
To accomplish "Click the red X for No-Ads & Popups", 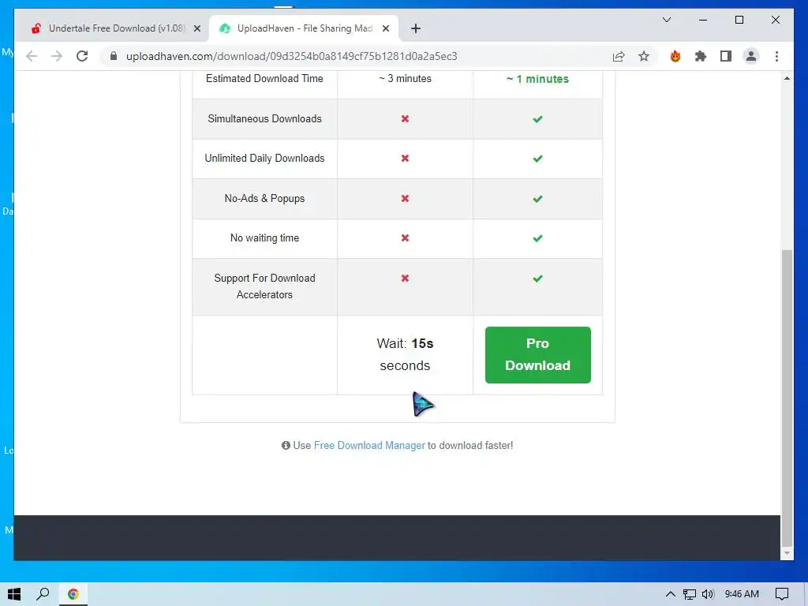I will [405, 198].
